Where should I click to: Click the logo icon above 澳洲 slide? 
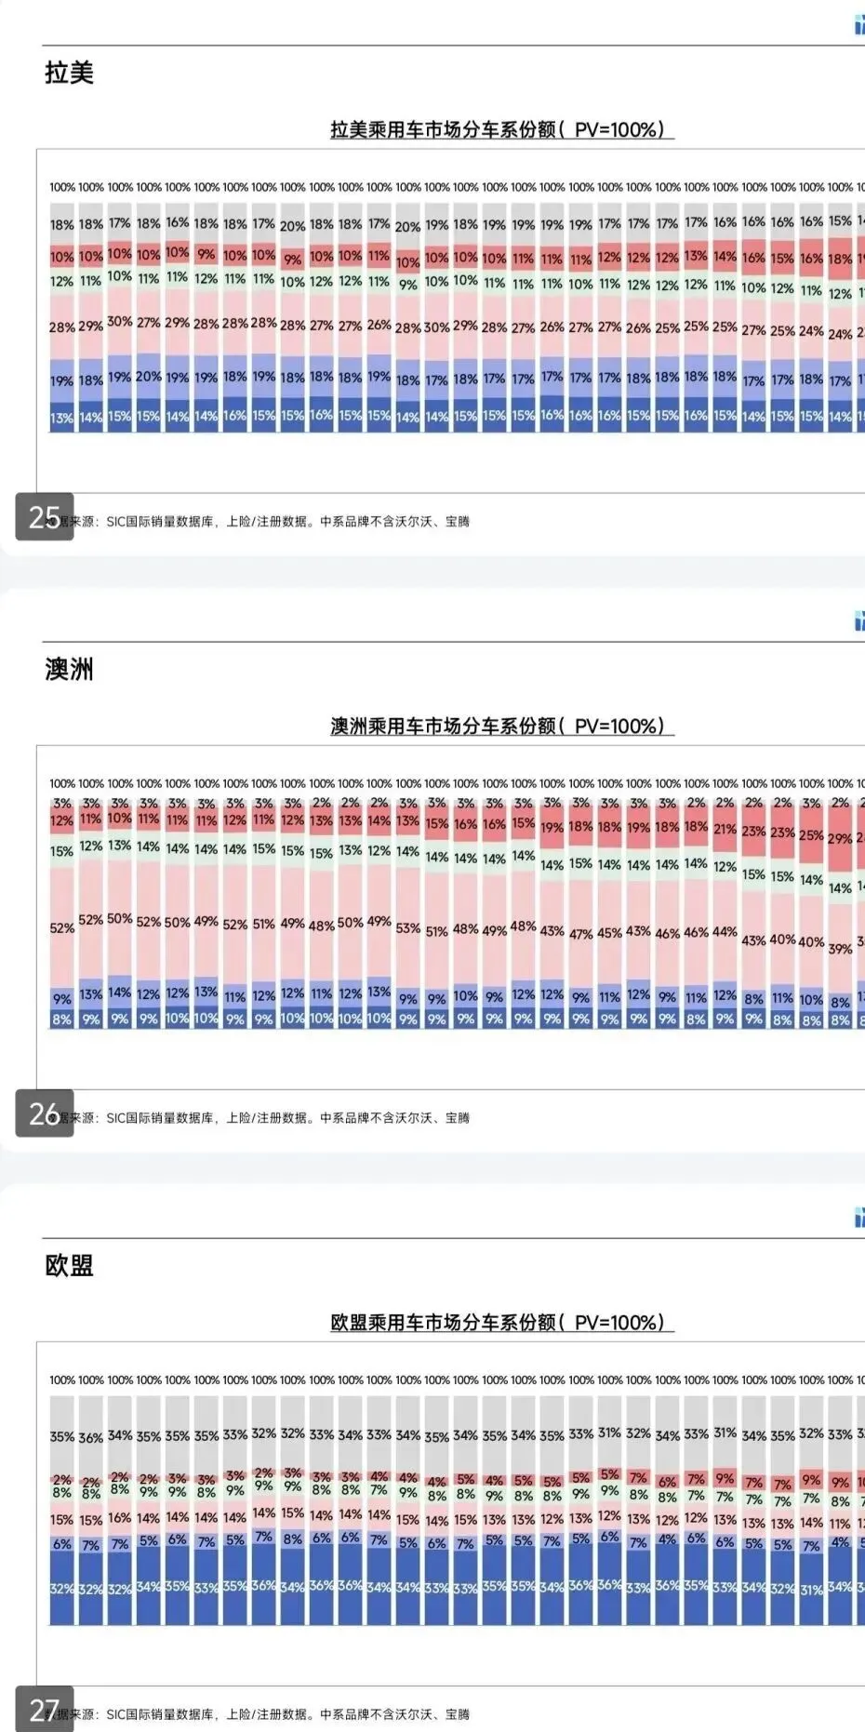[859, 621]
